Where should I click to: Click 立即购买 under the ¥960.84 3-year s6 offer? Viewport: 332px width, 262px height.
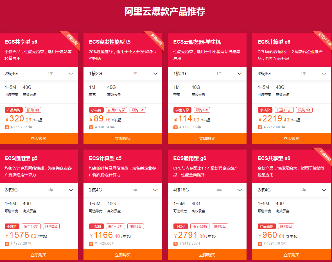pyautogui.click(x=291, y=255)
